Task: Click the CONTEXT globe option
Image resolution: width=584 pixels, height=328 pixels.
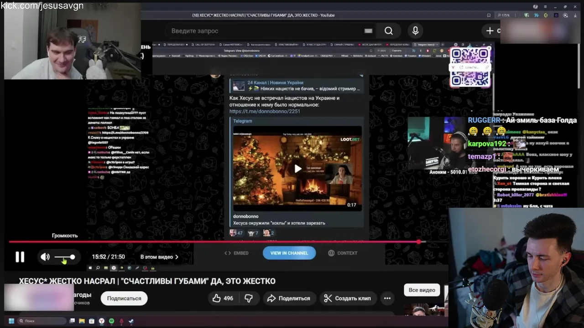Action: point(343,253)
